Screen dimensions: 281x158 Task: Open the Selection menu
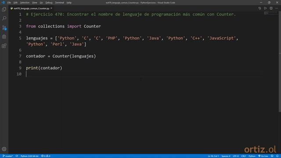point(25,3)
